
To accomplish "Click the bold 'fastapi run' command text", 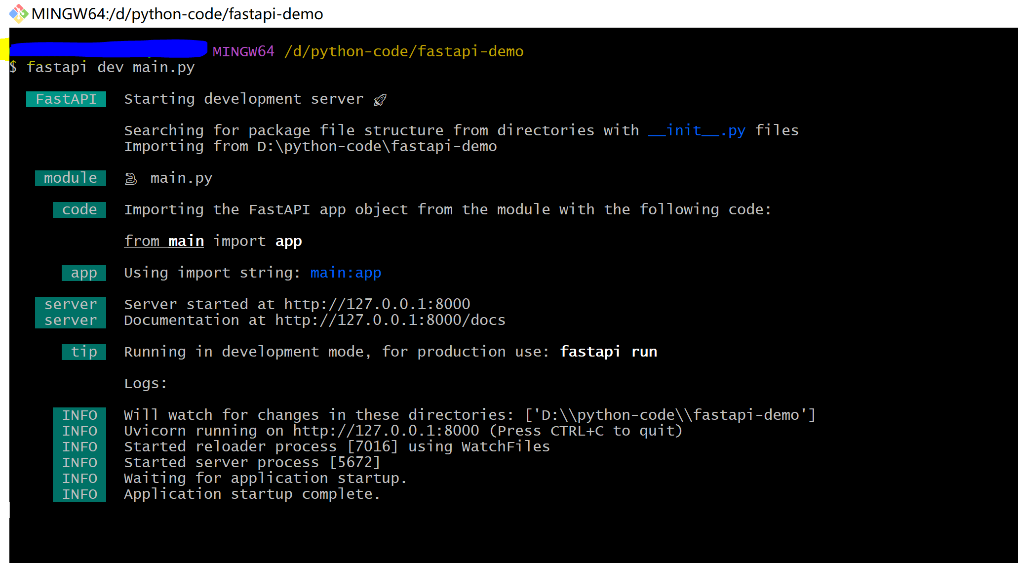I will click(608, 352).
